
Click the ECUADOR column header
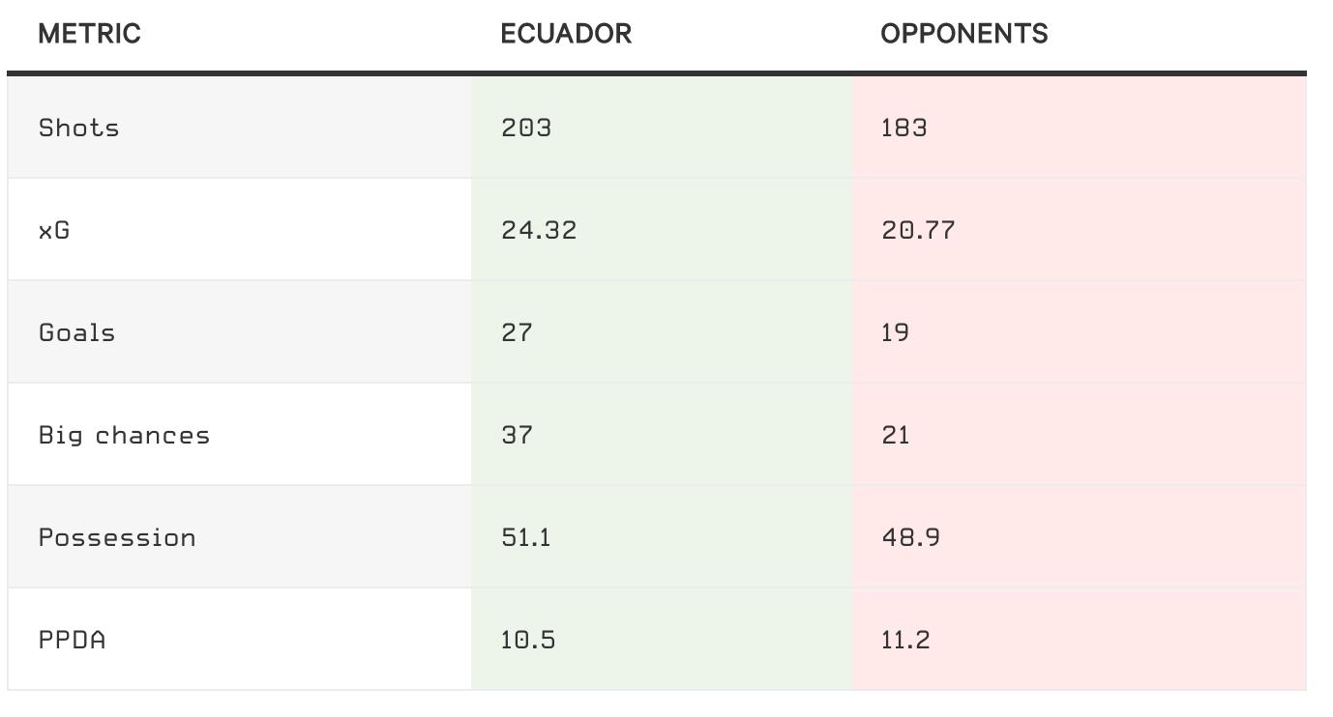coord(566,34)
